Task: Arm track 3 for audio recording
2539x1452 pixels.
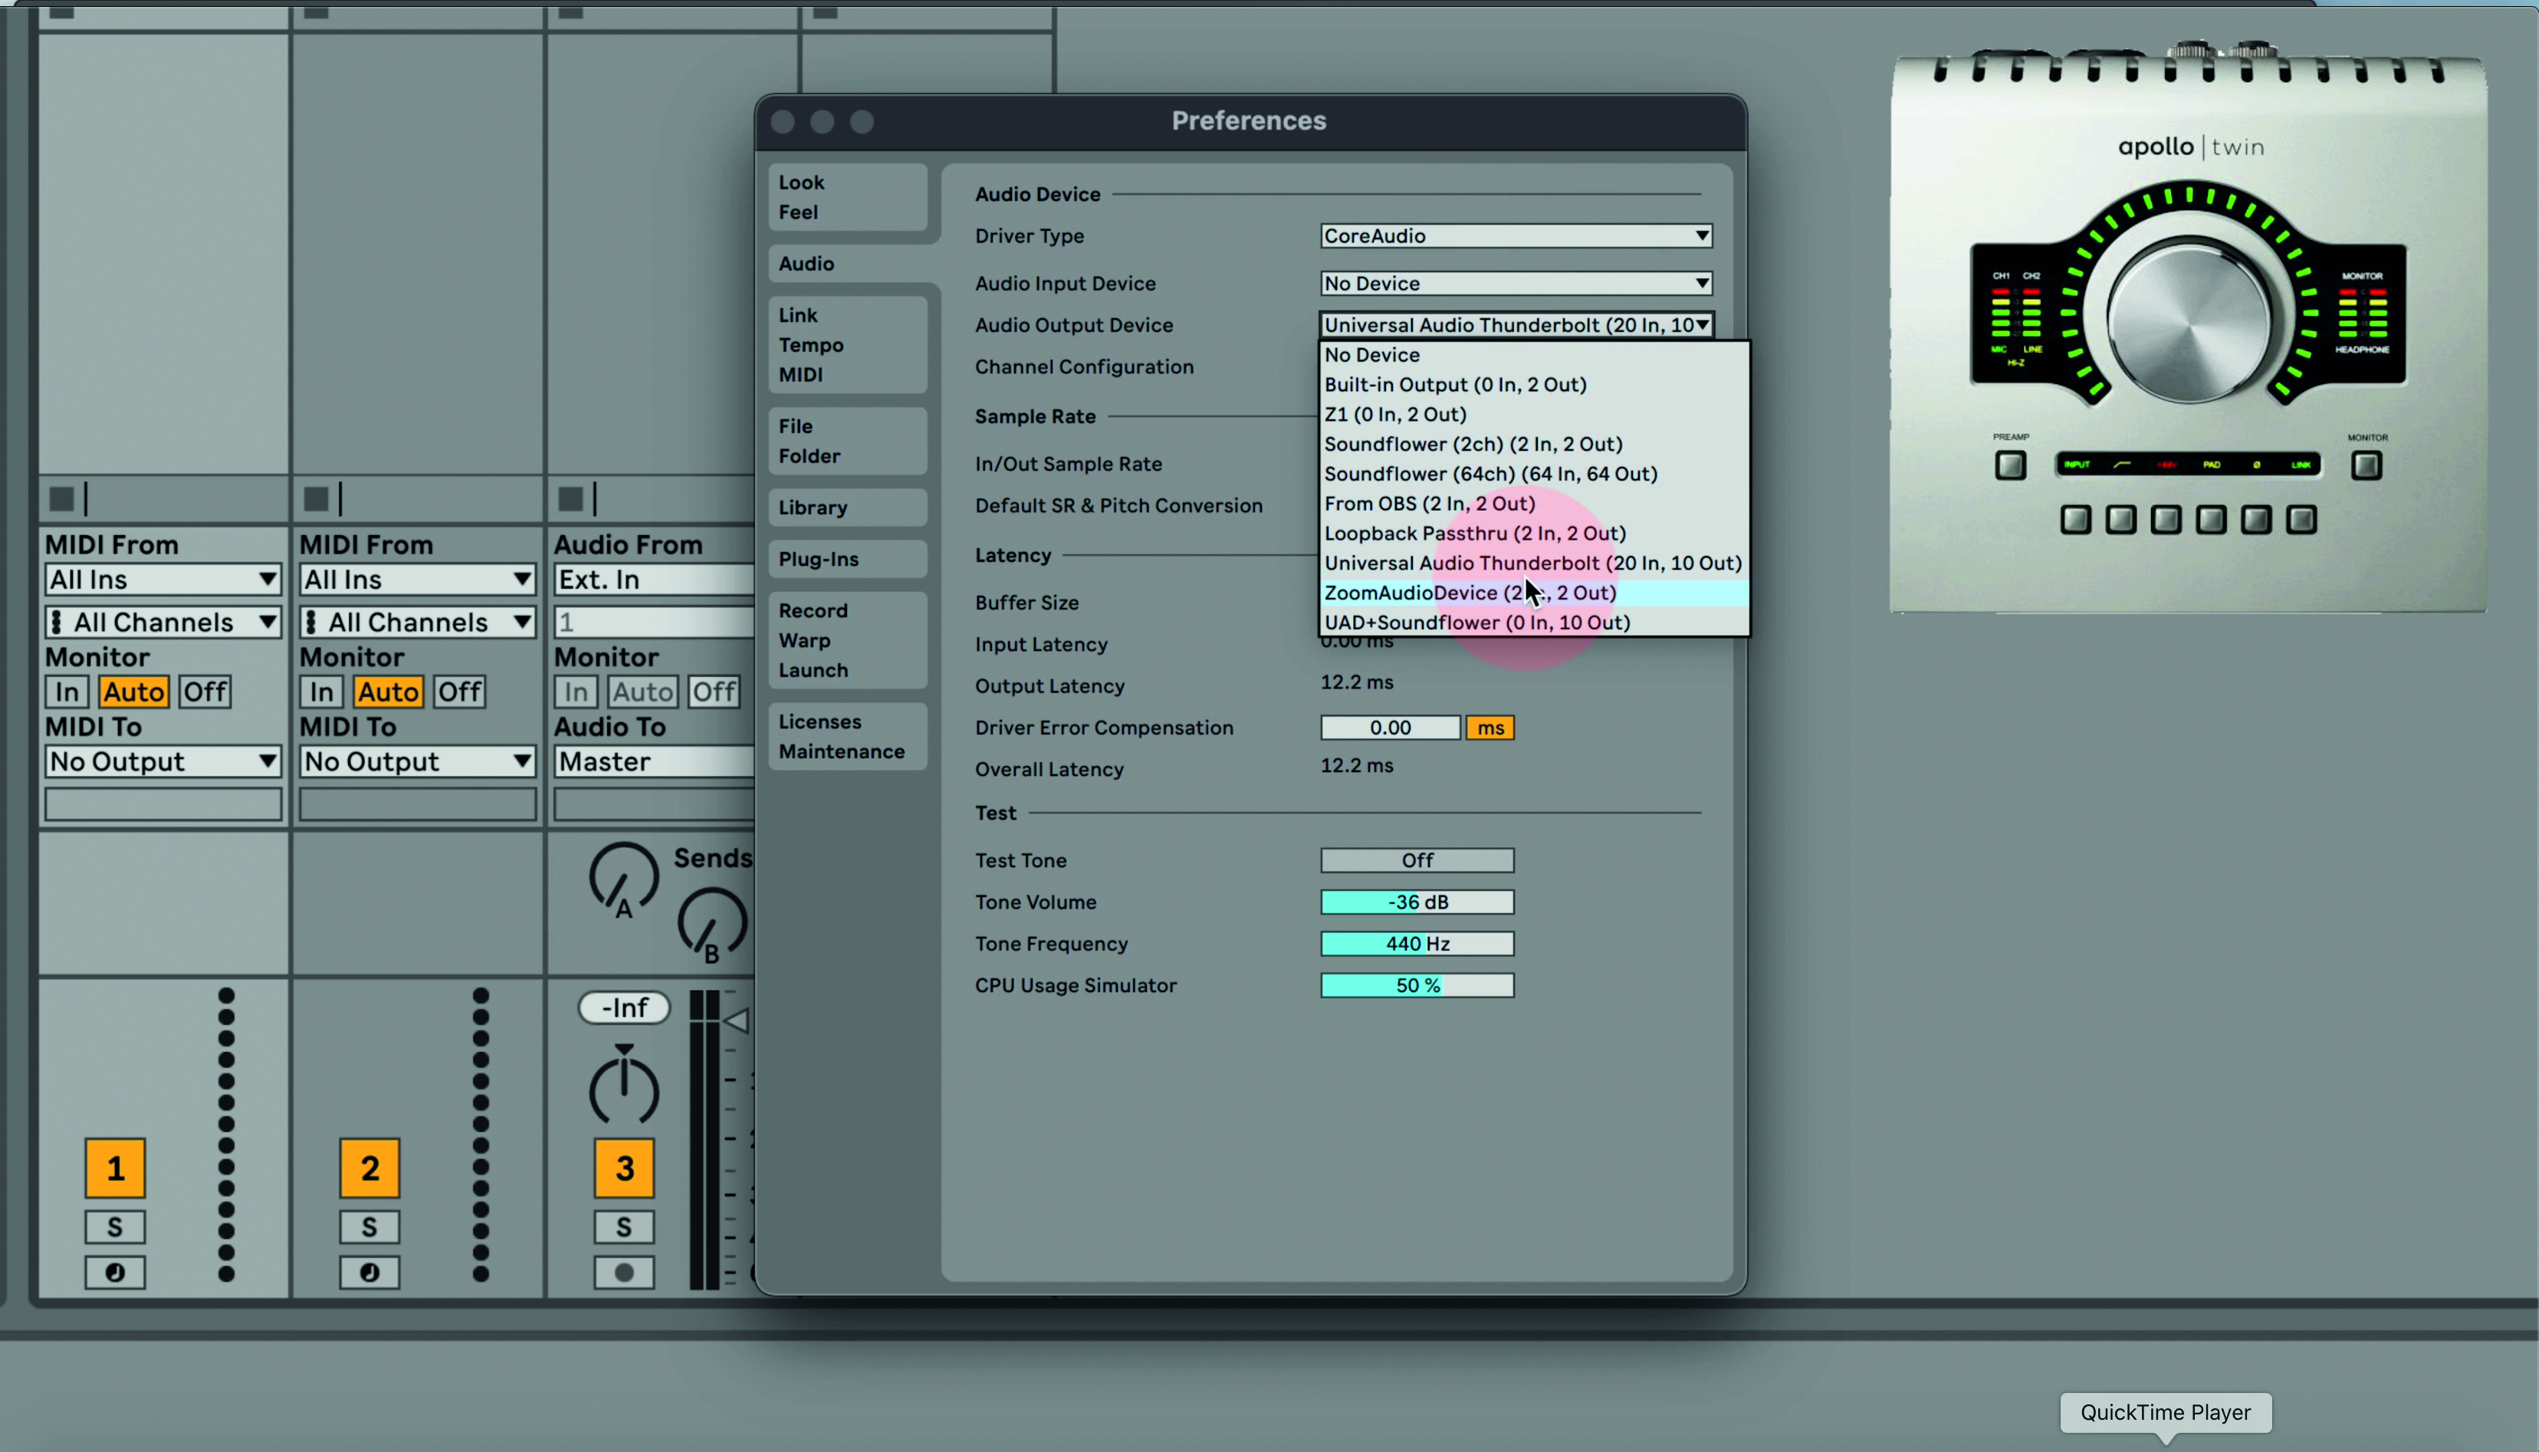Action: [x=624, y=1273]
